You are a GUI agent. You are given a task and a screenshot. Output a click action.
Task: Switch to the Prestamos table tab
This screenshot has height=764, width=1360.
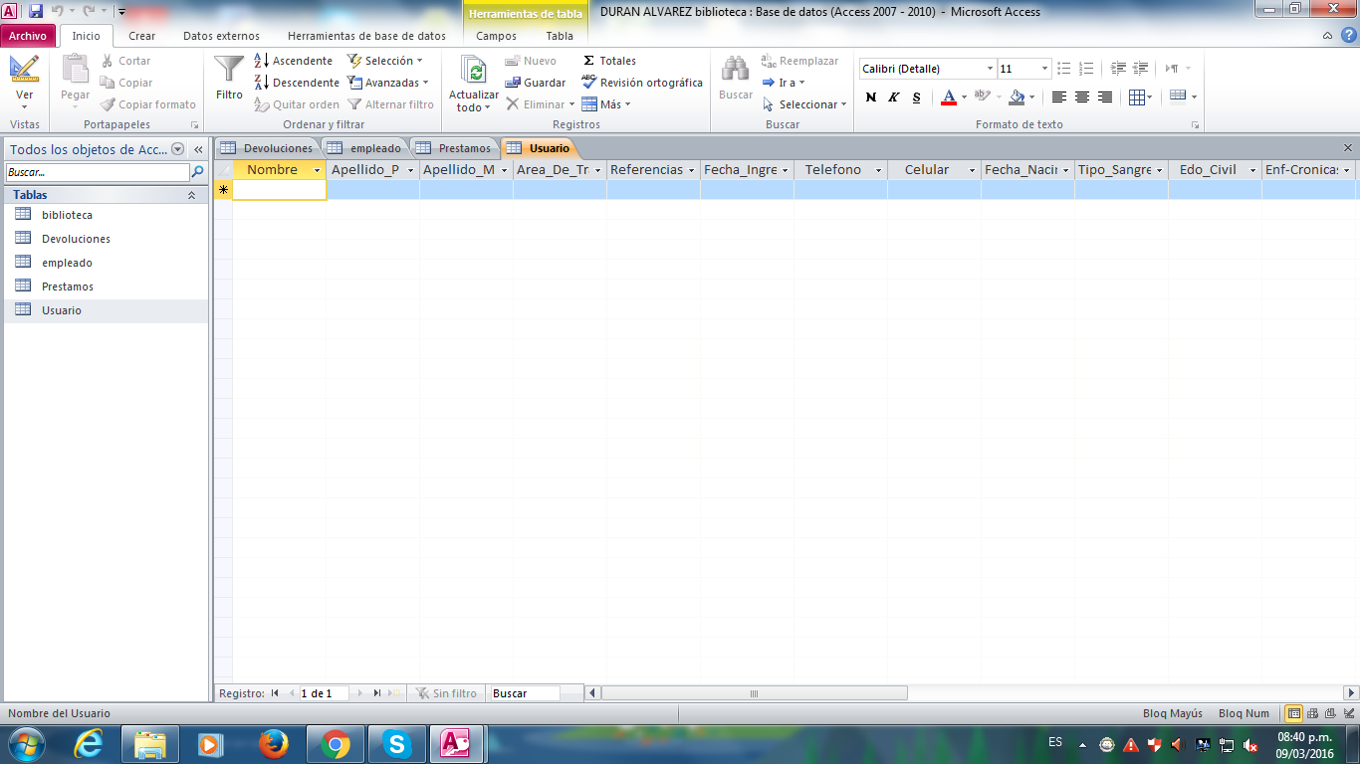454,148
